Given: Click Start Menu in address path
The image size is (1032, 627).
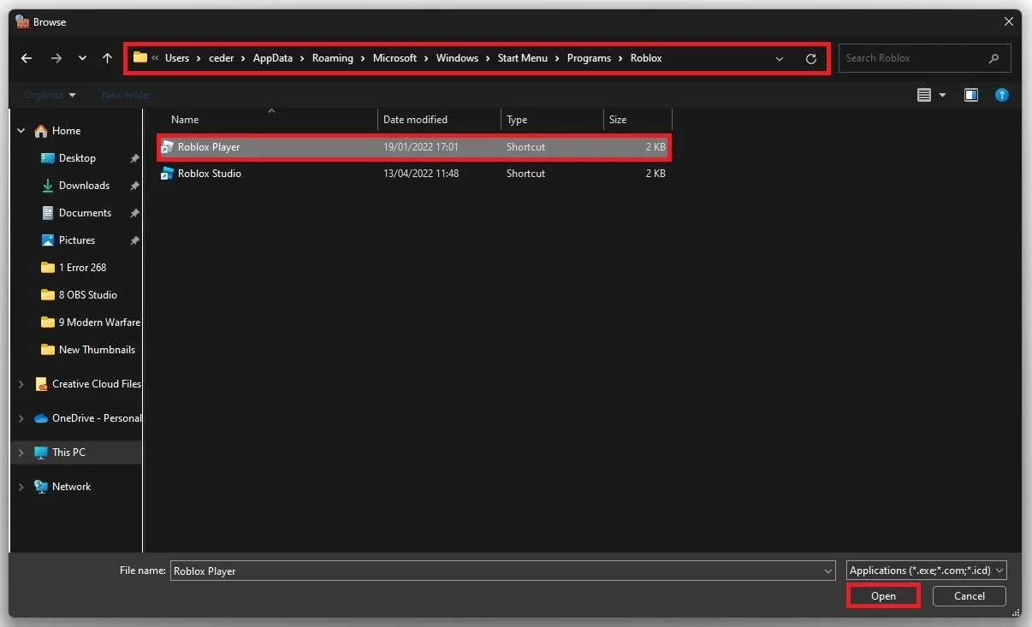Looking at the screenshot, I should pyautogui.click(x=522, y=58).
